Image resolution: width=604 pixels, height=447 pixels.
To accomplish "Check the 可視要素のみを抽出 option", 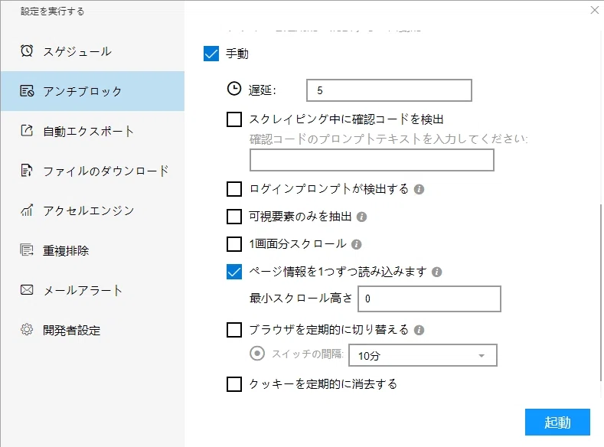I will tap(234, 217).
